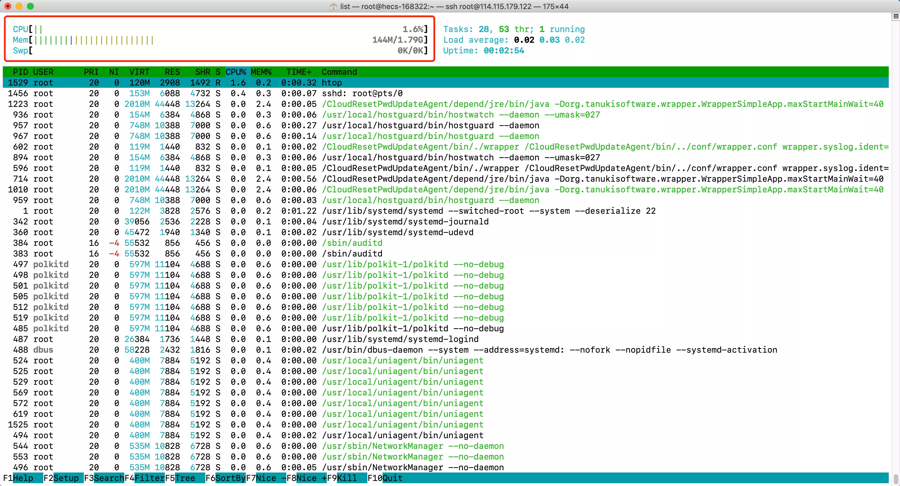Sort by USER column header

[x=43, y=72]
